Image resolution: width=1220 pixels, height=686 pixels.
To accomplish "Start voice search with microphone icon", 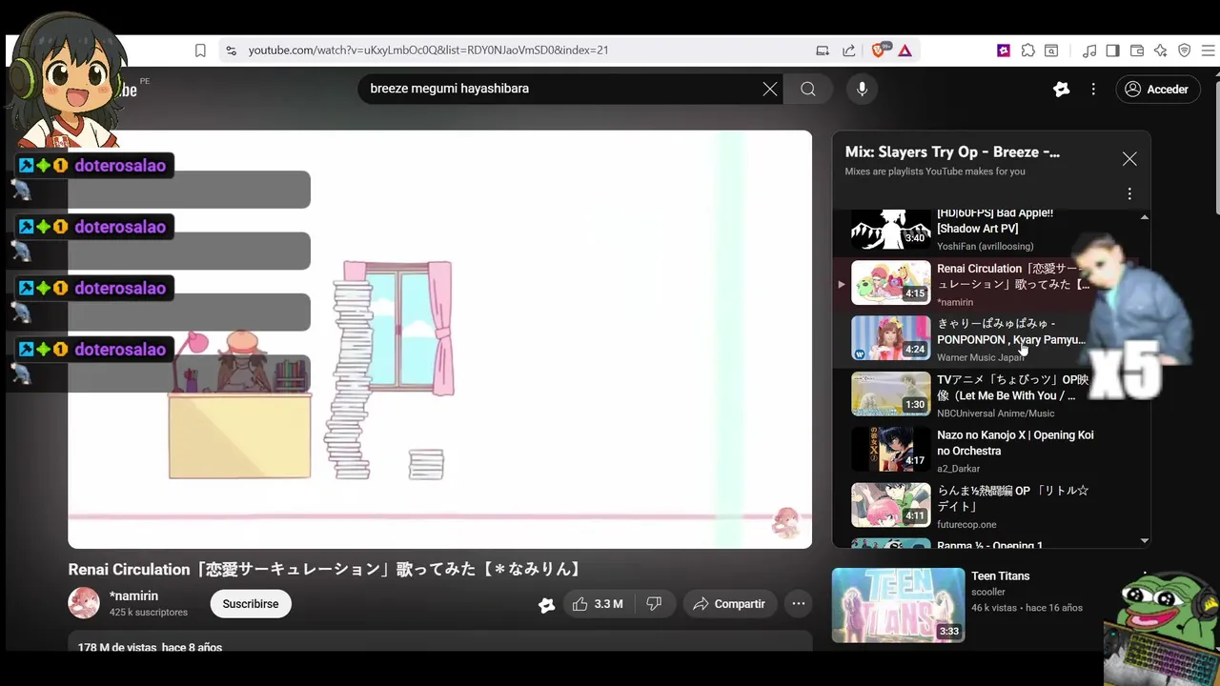I will click(862, 89).
